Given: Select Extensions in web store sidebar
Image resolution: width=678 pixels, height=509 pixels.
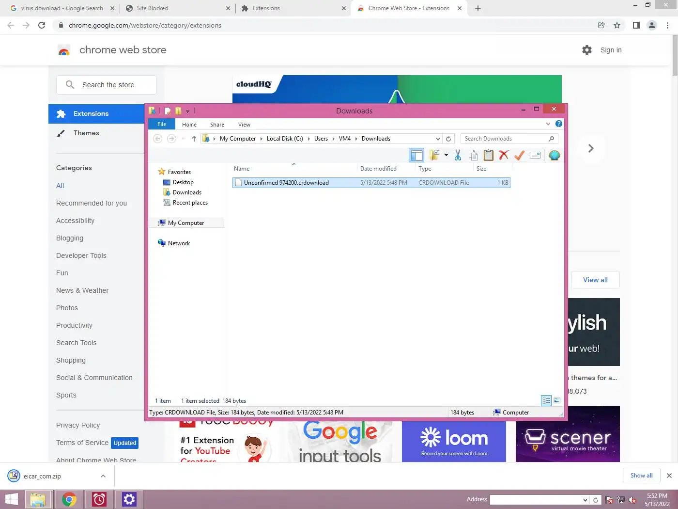Looking at the screenshot, I should tap(96, 113).
